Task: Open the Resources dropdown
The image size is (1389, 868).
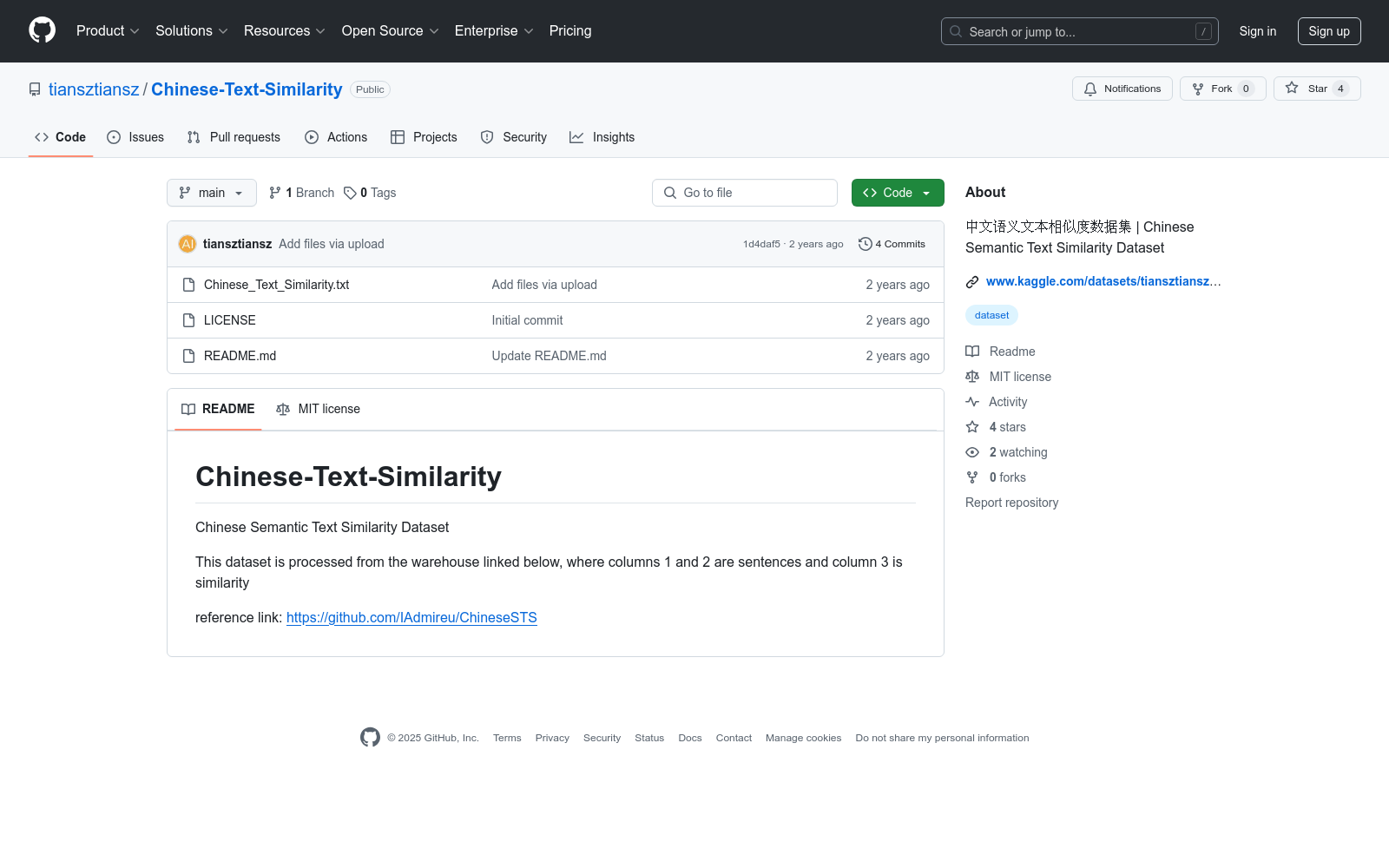Action: click(285, 31)
